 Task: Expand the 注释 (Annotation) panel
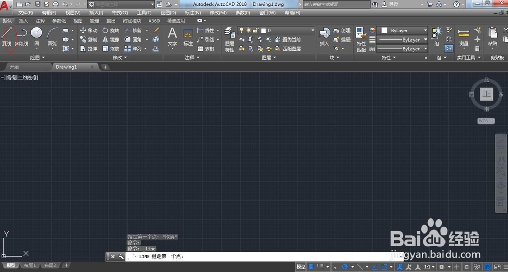click(x=192, y=57)
